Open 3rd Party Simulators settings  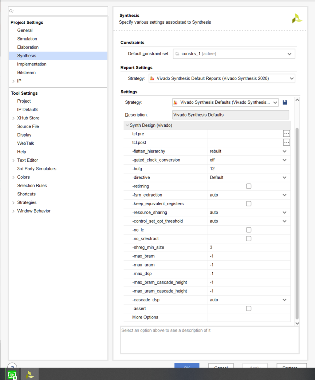[37, 169]
